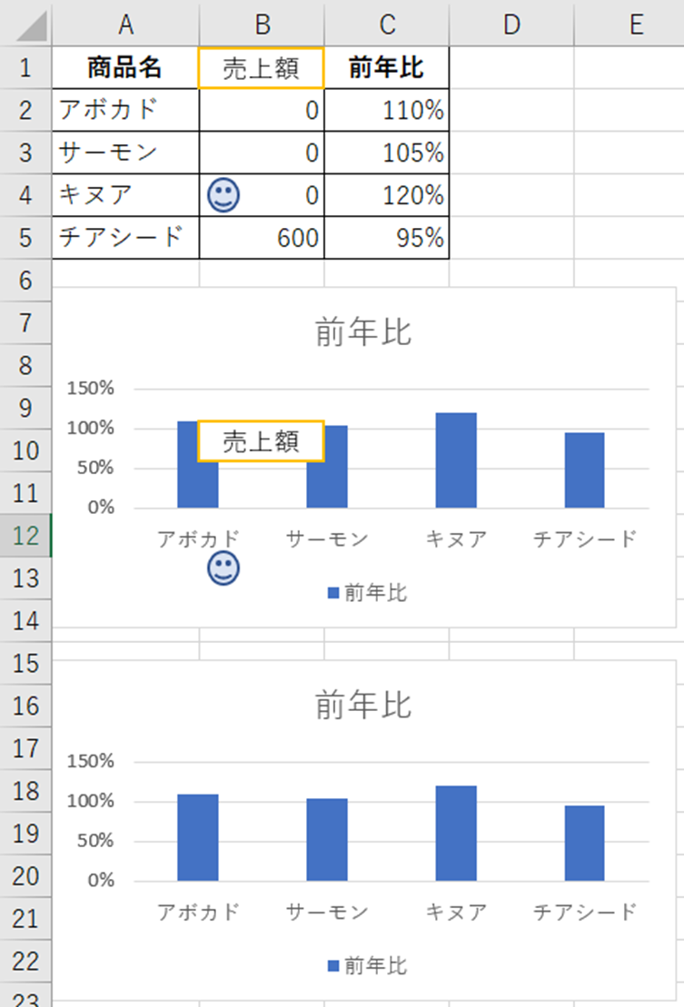
Task: Click the cell showing 120%
Action: click(386, 195)
